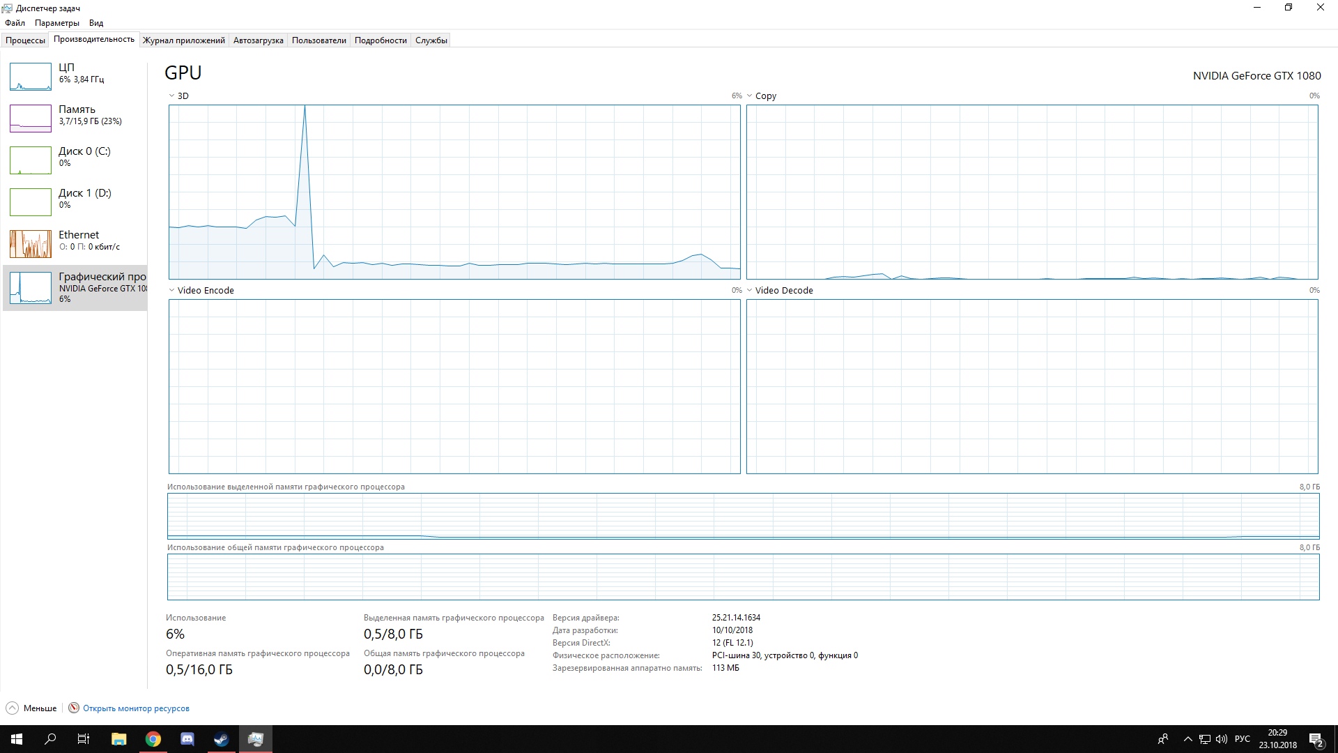Select the Память memory graph thumbnail
The height and width of the screenshot is (753, 1338).
tap(31, 119)
